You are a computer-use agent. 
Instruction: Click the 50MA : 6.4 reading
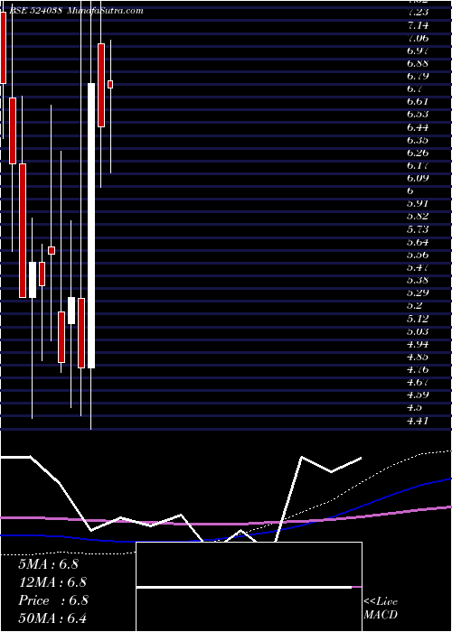click(52, 618)
